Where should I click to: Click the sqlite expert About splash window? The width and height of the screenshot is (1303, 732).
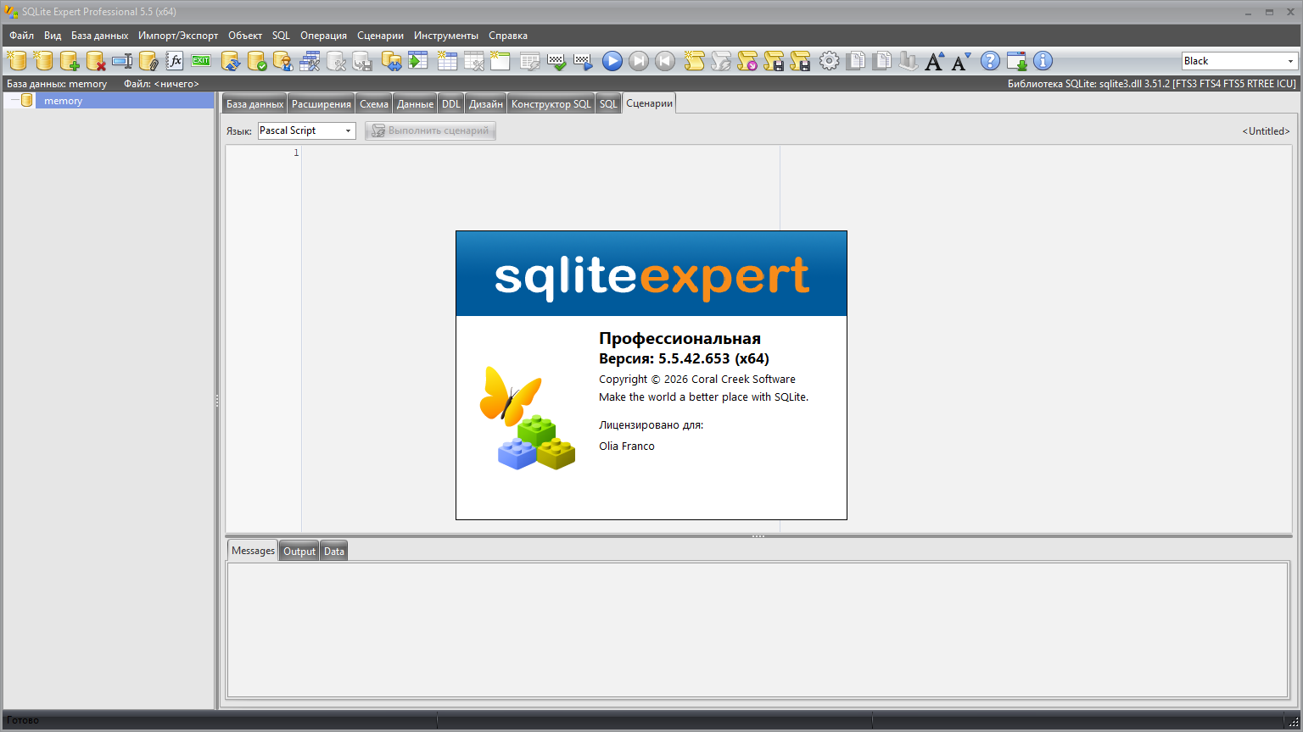point(651,374)
